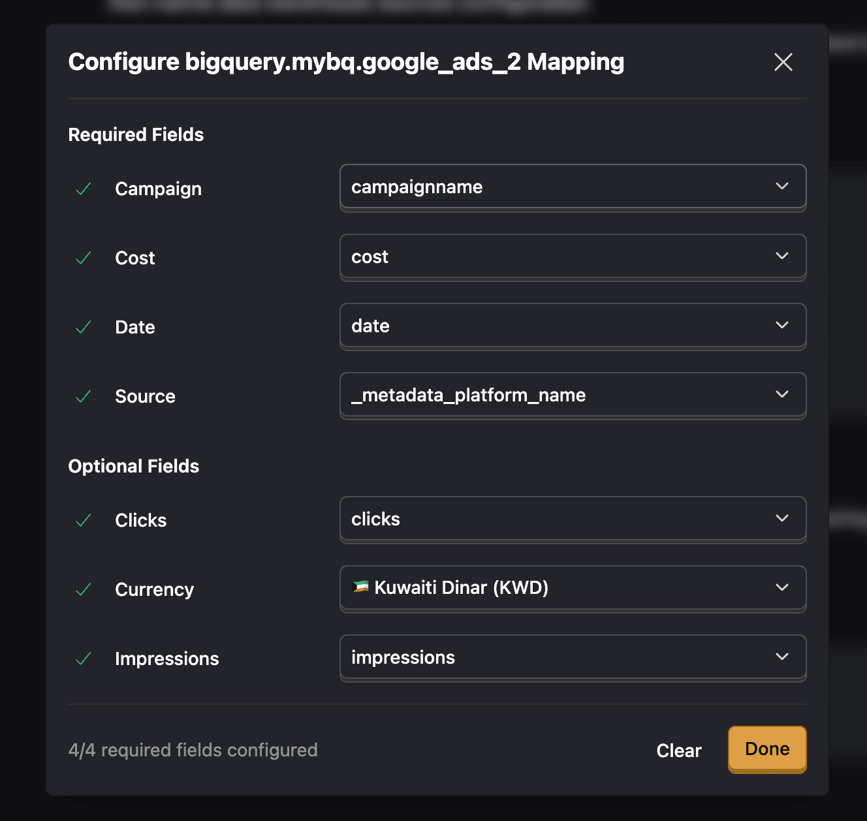Open the Currency dropdown showing Kuwaiti Dinar
867x821 pixels.
point(573,588)
